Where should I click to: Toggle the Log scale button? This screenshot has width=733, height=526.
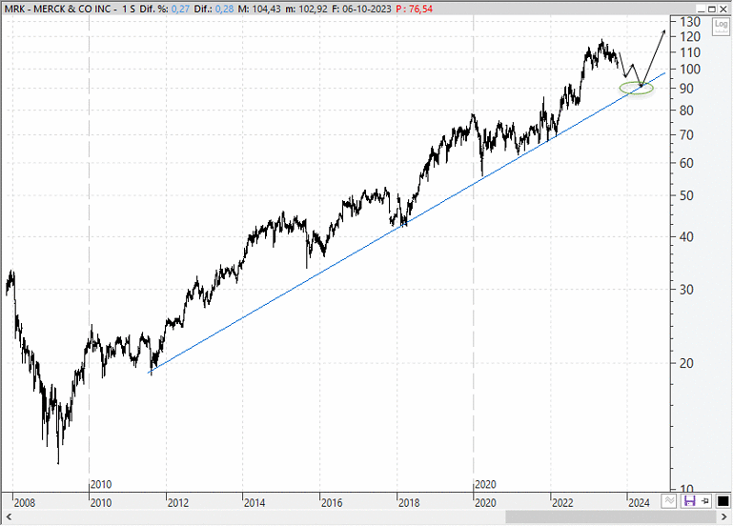click(721, 27)
